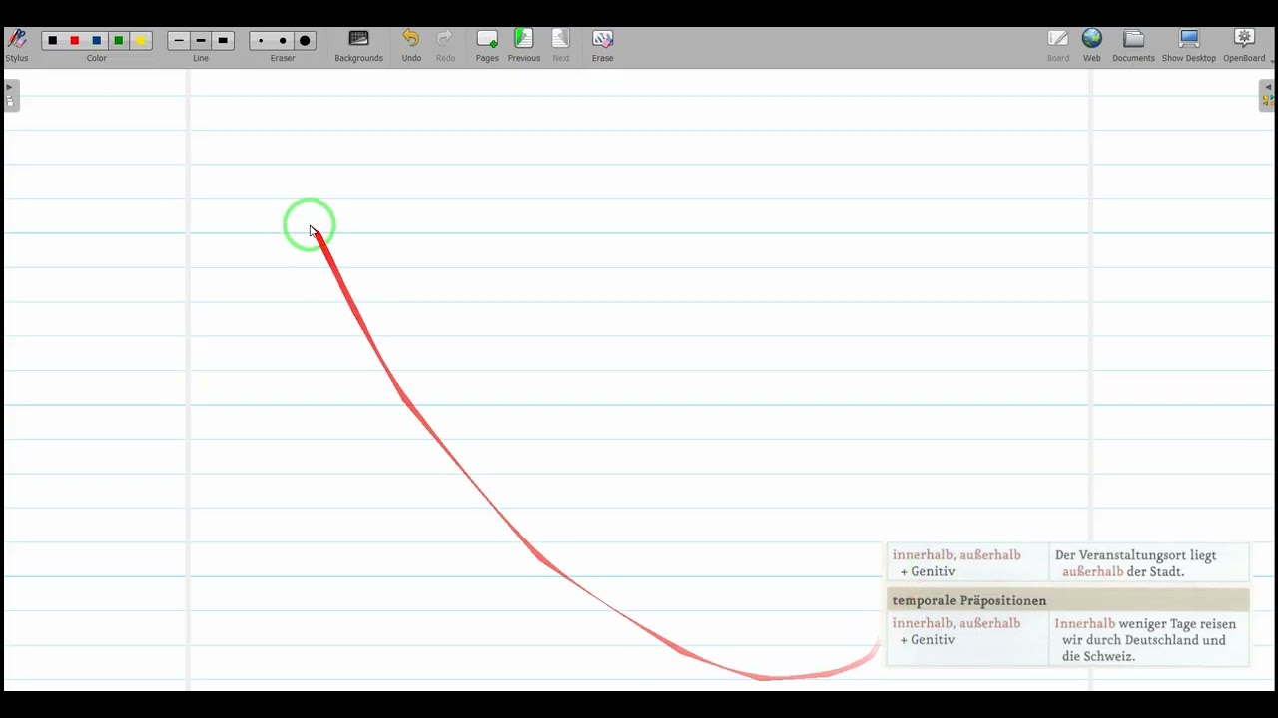The image size is (1278, 718).
Task: Pick the medium eraser size
Action: [283, 41]
